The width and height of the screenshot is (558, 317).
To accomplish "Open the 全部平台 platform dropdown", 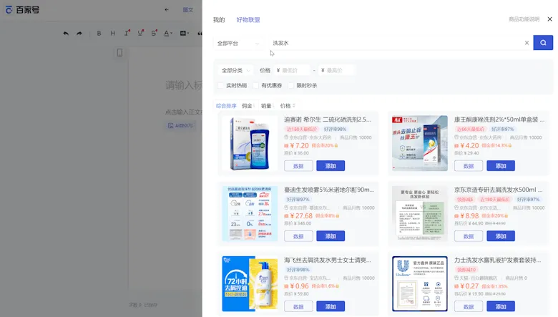I will 238,44.
